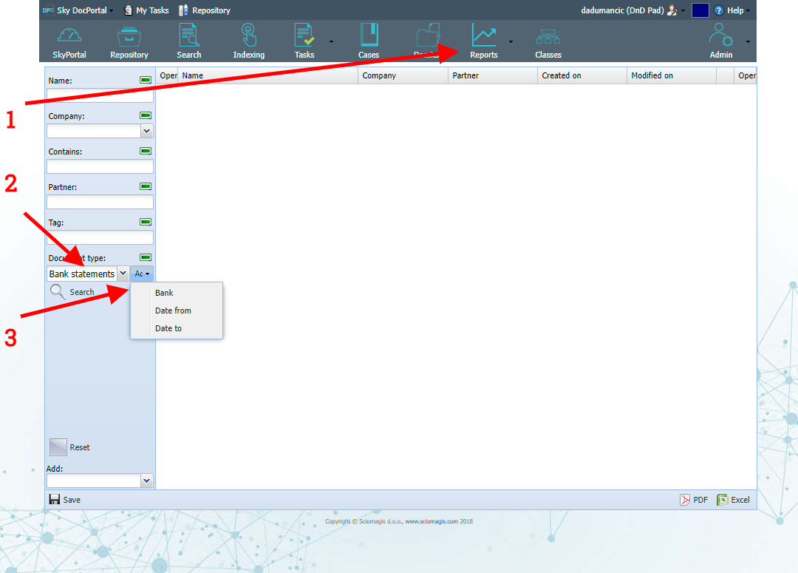Click the magnifying glass Search icon

(x=58, y=292)
